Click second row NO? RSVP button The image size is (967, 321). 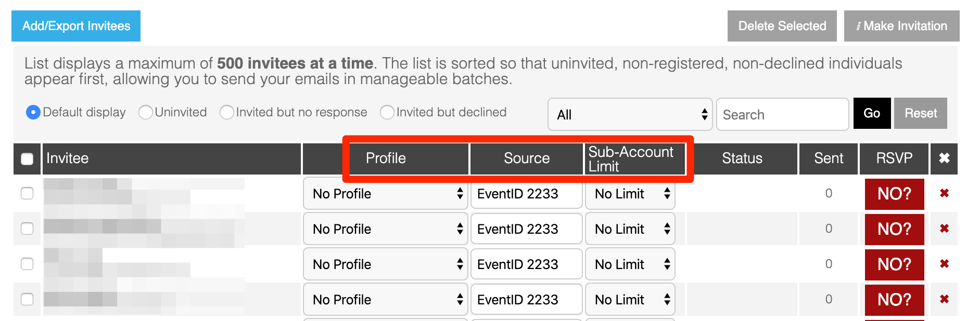894,229
